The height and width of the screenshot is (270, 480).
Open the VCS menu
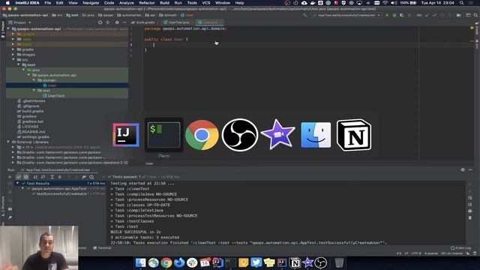point(206,3)
